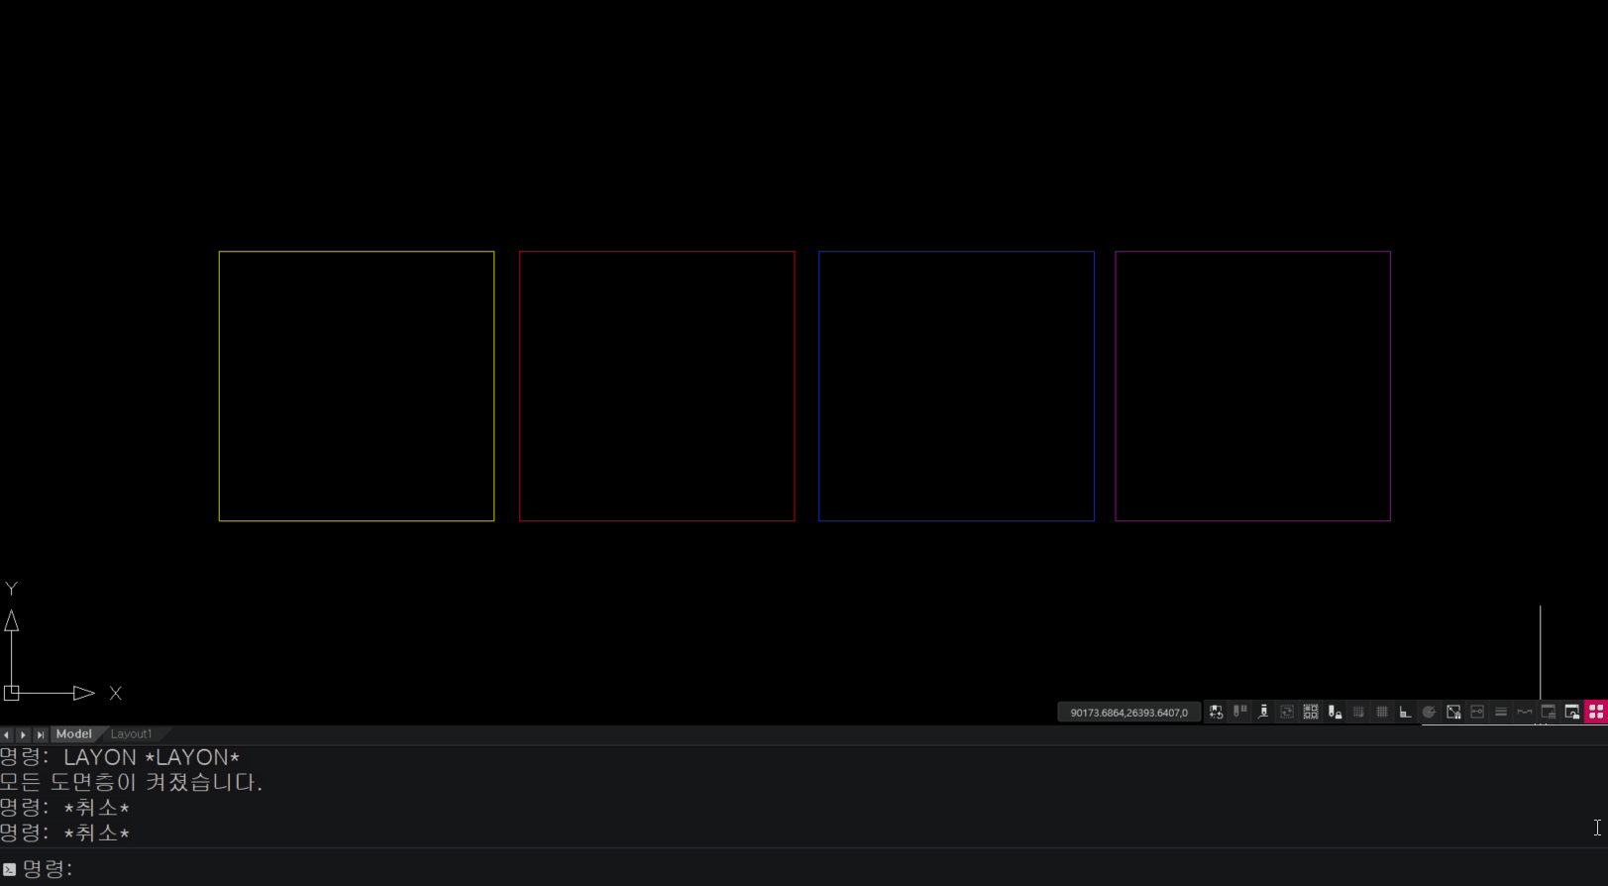1608x886 pixels.
Task: Click the entity snap icon in status bar
Action: click(1453, 712)
